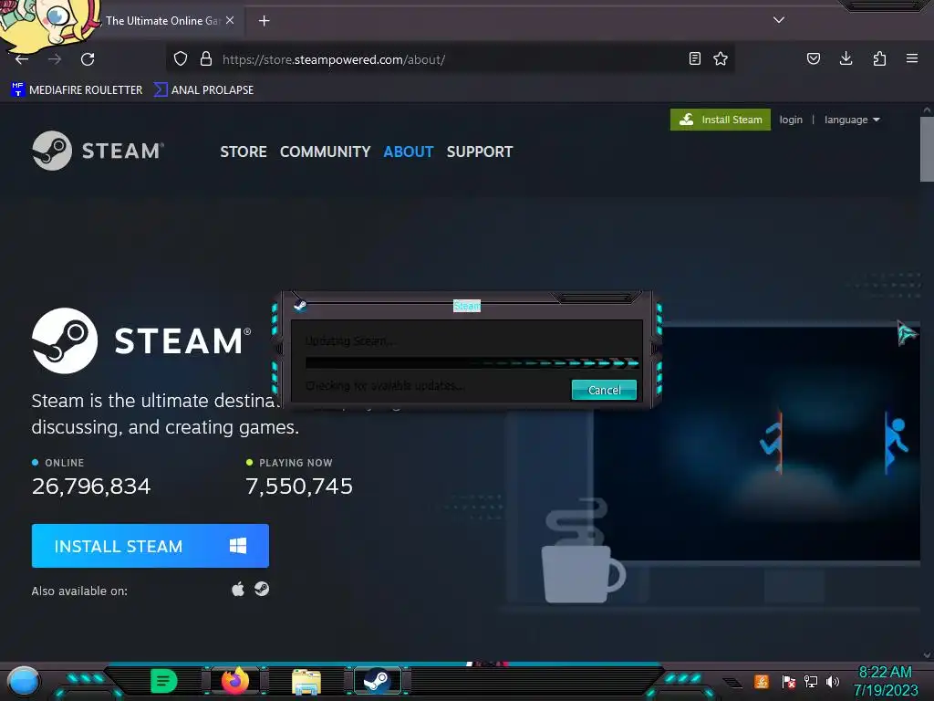The image size is (934, 701).
Task: Click the network tray icon
Action: point(811,681)
